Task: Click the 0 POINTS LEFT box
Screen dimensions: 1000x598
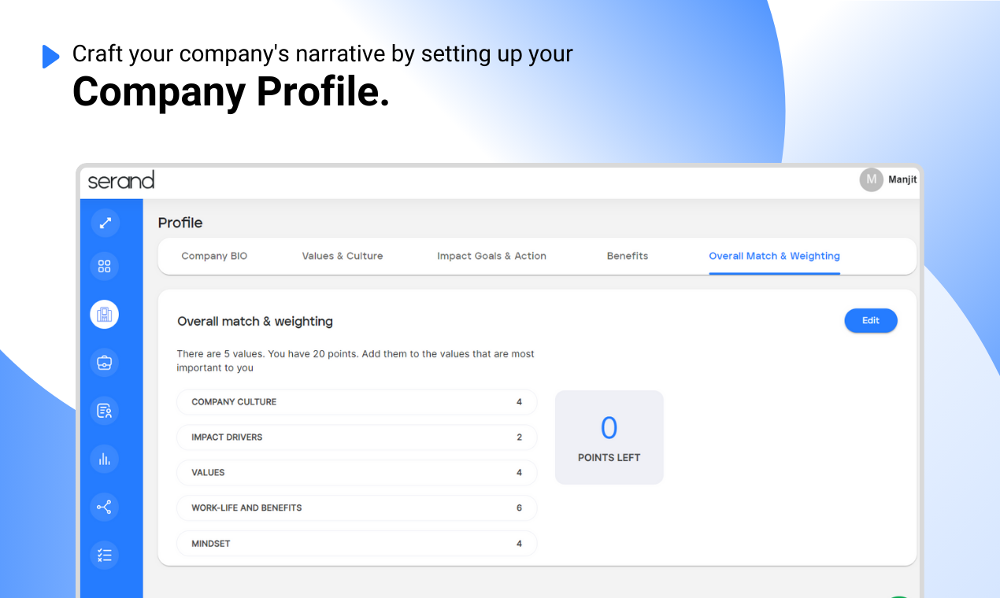Action: (x=609, y=437)
